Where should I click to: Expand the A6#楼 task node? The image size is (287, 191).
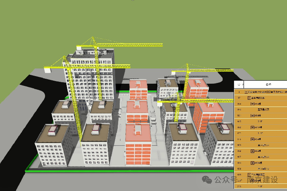252,116
